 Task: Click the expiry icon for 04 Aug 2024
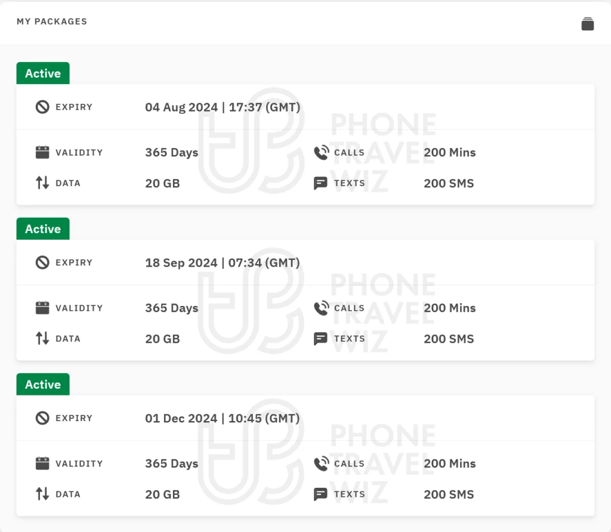coord(42,107)
